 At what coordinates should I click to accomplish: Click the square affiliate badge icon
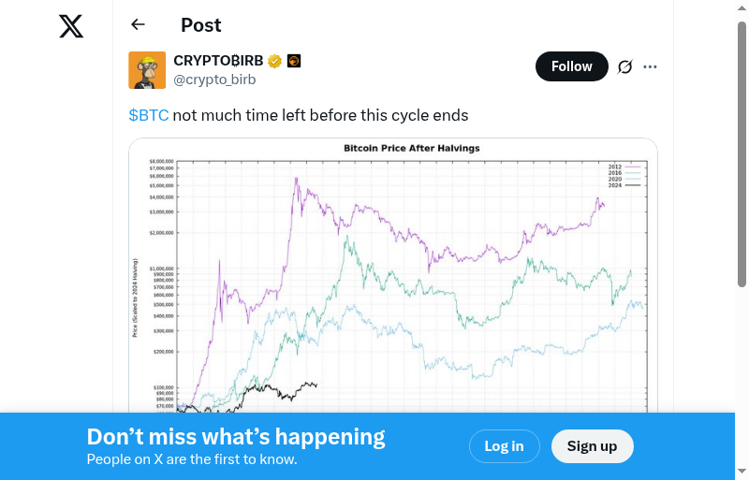click(x=294, y=62)
